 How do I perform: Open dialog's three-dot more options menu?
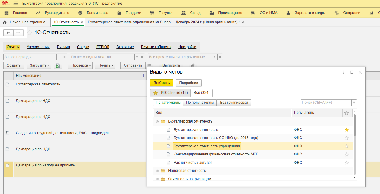[344, 72]
